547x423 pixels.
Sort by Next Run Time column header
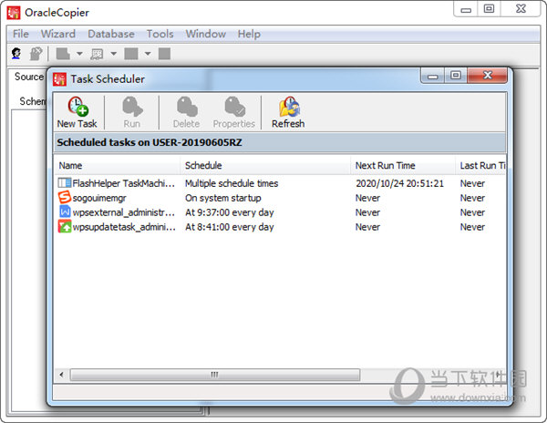pyautogui.click(x=403, y=165)
